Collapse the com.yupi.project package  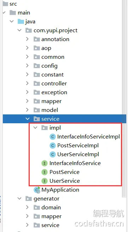[x=19, y=30]
